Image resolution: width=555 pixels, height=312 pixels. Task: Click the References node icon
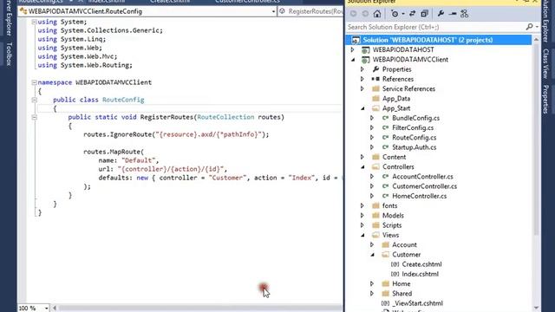tap(375, 79)
